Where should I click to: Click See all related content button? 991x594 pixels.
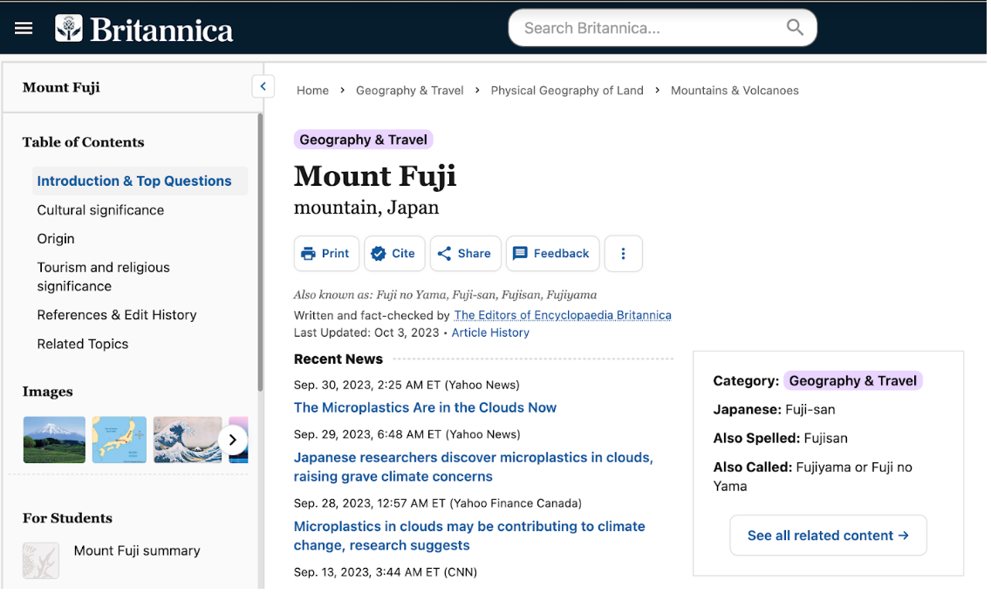pos(828,536)
